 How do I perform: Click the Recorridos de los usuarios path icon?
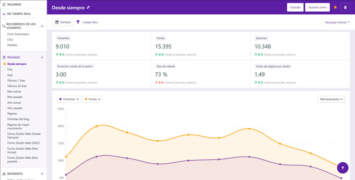coord(3,26)
